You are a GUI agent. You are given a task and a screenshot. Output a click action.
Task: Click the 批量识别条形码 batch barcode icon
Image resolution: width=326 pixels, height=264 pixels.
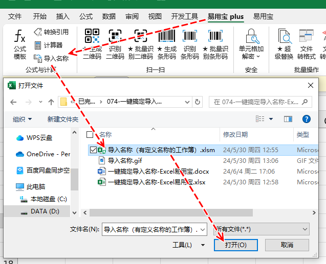pyautogui.click(x=215, y=36)
